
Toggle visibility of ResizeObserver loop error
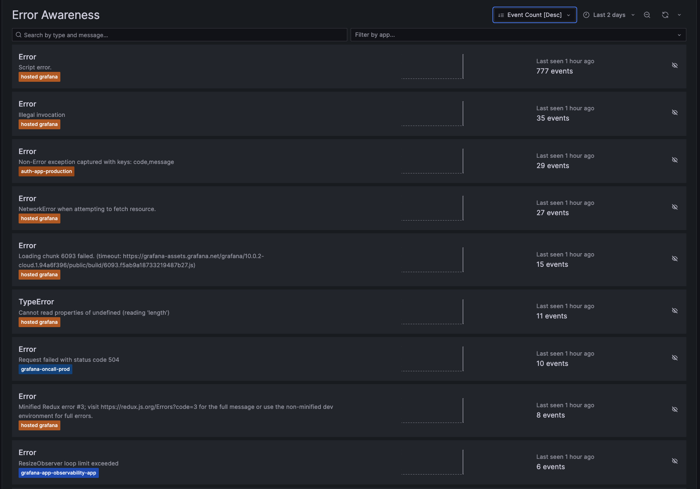point(675,461)
